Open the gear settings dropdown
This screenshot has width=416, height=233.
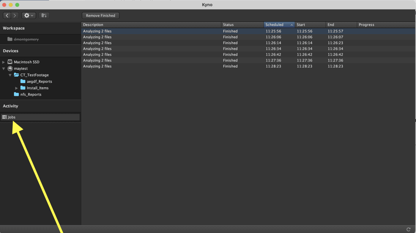pyautogui.click(x=29, y=15)
